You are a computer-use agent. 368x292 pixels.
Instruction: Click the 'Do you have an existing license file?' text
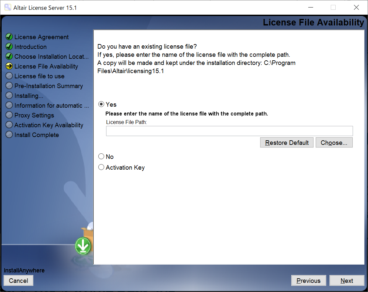pyautogui.click(x=147, y=46)
